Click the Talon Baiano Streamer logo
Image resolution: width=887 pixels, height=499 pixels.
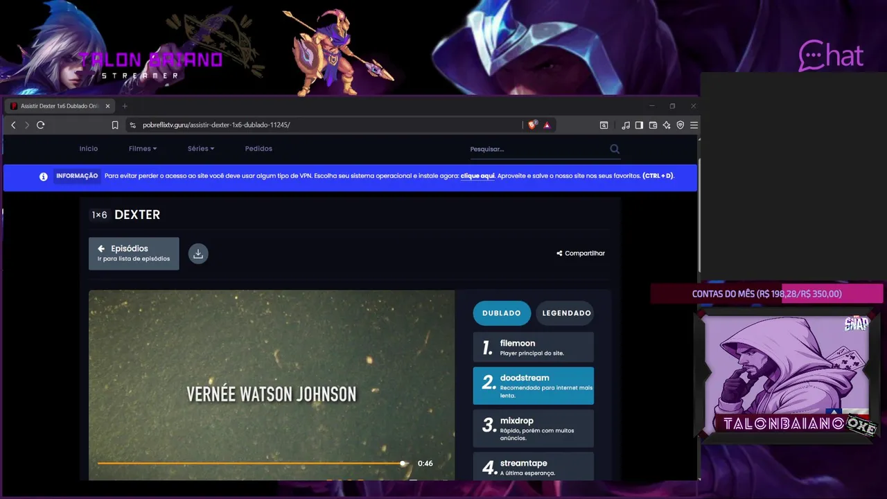pyautogui.click(x=151, y=64)
